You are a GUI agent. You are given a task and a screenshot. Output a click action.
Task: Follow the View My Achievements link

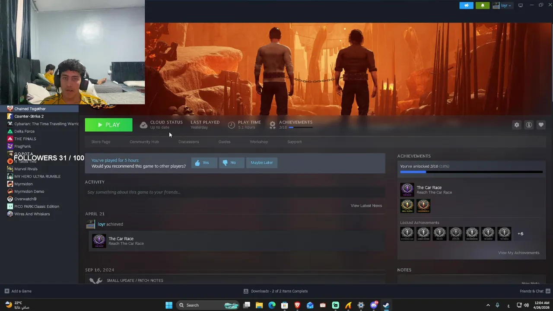519,253
